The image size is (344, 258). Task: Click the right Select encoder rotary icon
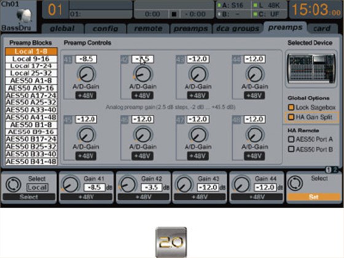pos(295,183)
